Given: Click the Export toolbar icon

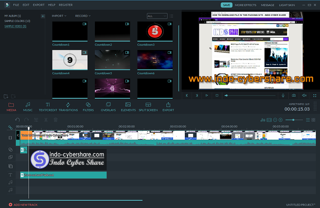Looking at the screenshot, I should click(x=168, y=107).
